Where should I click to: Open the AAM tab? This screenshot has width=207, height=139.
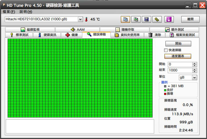78,30
